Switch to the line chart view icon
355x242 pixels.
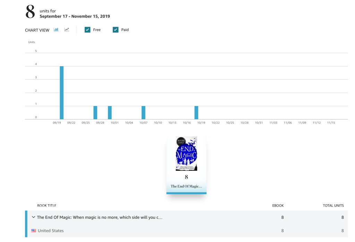[67, 30]
